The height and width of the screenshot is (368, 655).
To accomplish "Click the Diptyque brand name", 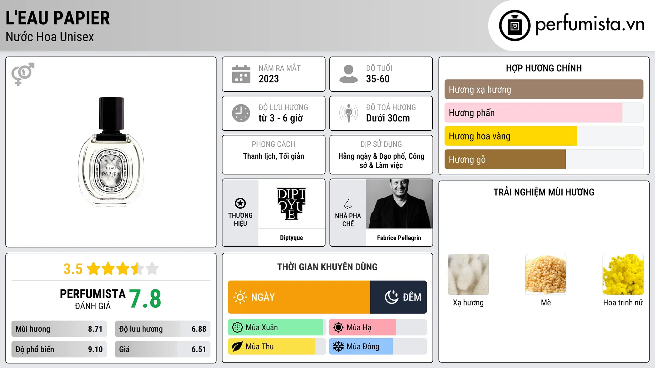I will click(x=291, y=238).
